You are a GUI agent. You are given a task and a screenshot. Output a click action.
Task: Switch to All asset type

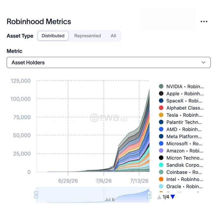coord(113,36)
